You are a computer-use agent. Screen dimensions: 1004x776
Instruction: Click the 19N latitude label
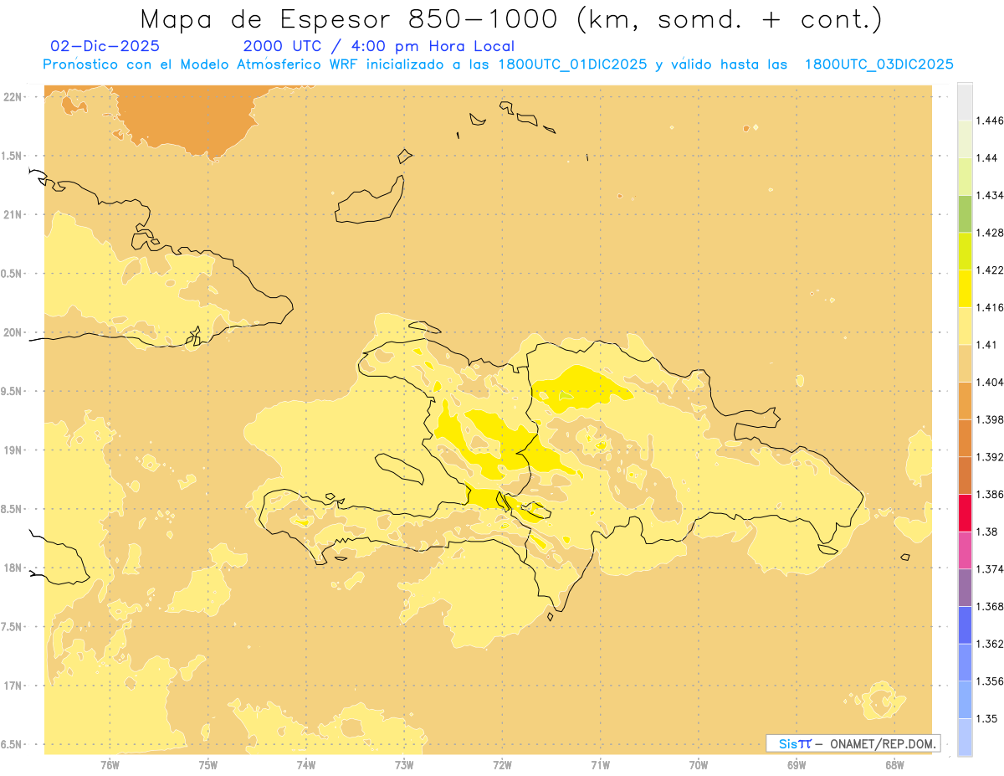coord(13,450)
